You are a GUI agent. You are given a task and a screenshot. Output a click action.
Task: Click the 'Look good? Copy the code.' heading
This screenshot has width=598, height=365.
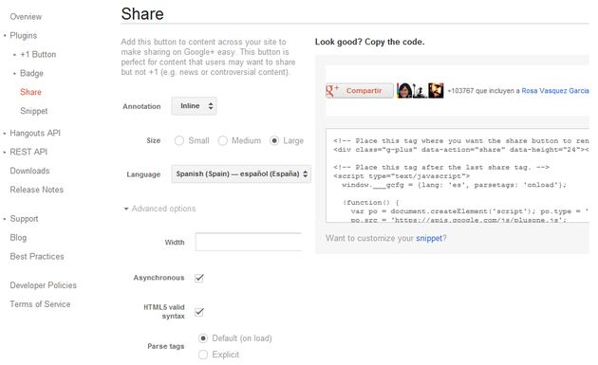tap(369, 42)
